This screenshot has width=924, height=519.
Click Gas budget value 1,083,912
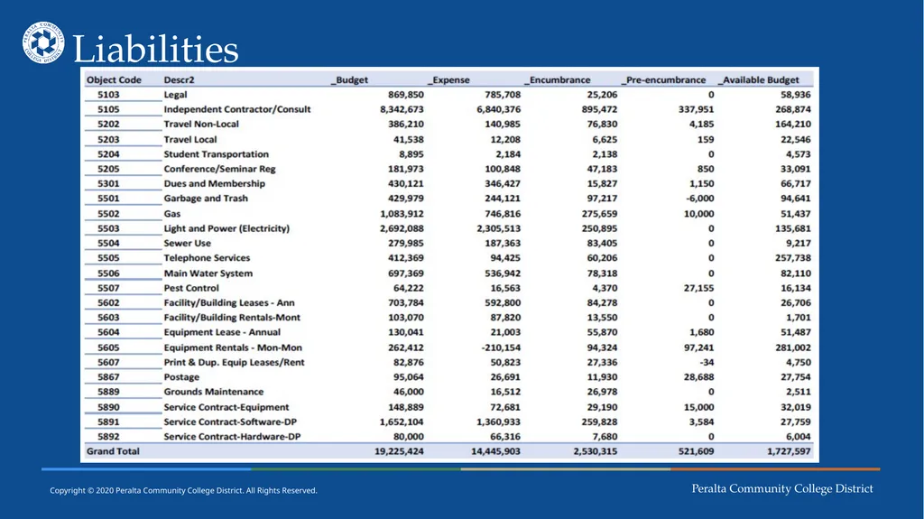pos(402,214)
